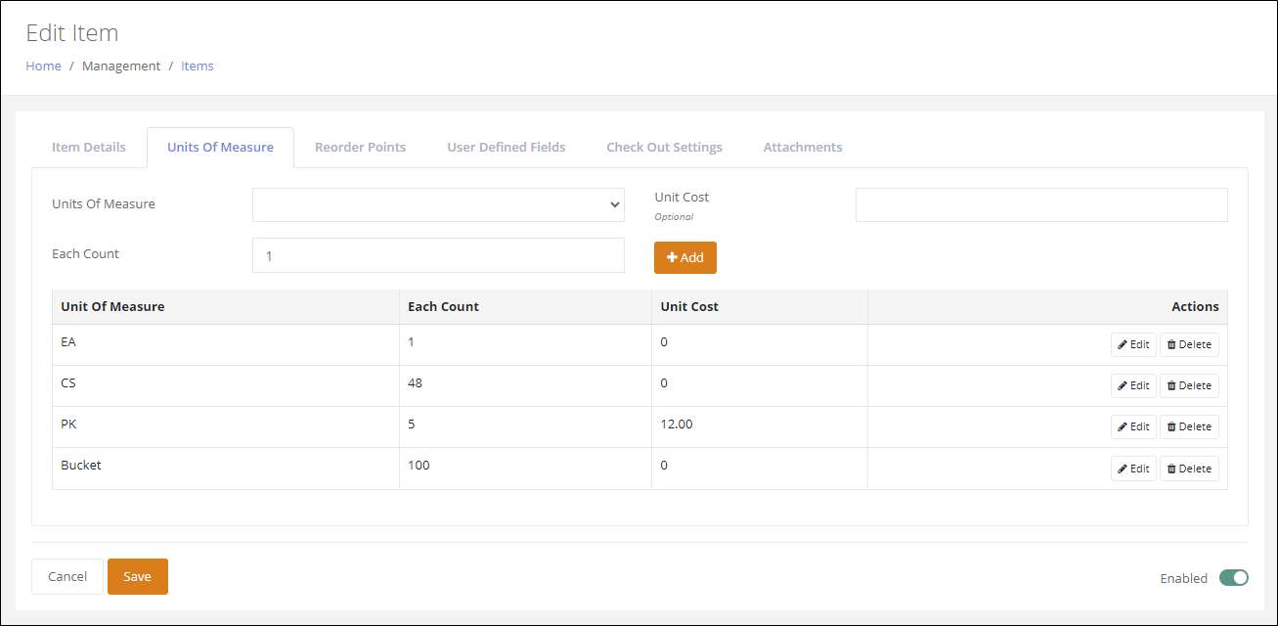Switch to the Reorder Points tab
The width and height of the screenshot is (1278, 626).
(x=360, y=147)
